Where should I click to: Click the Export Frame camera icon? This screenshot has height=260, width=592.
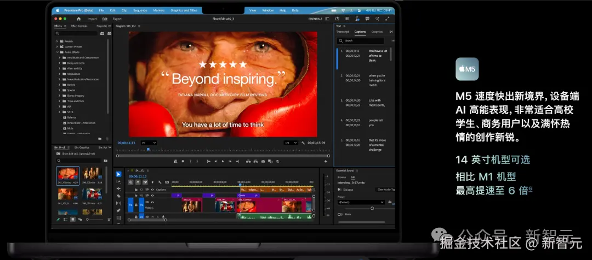pyautogui.click(x=263, y=161)
